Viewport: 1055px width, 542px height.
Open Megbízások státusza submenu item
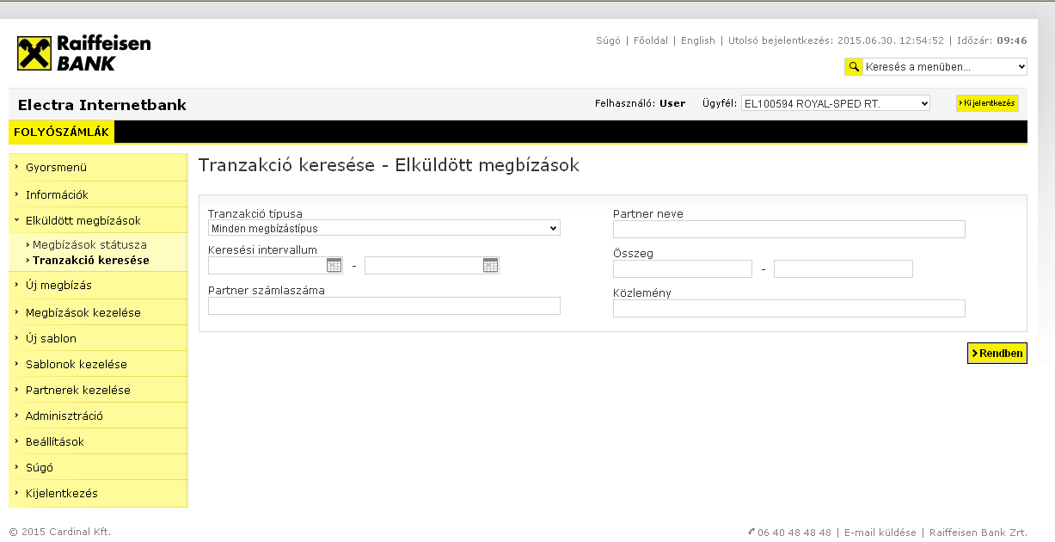click(x=89, y=245)
